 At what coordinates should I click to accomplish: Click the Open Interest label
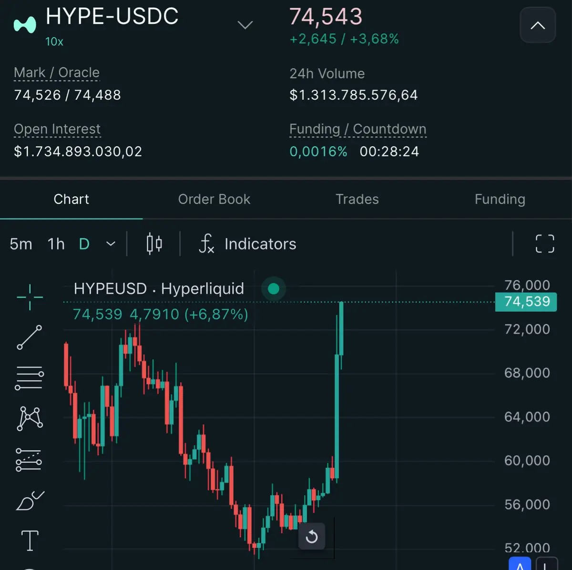click(57, 129)
